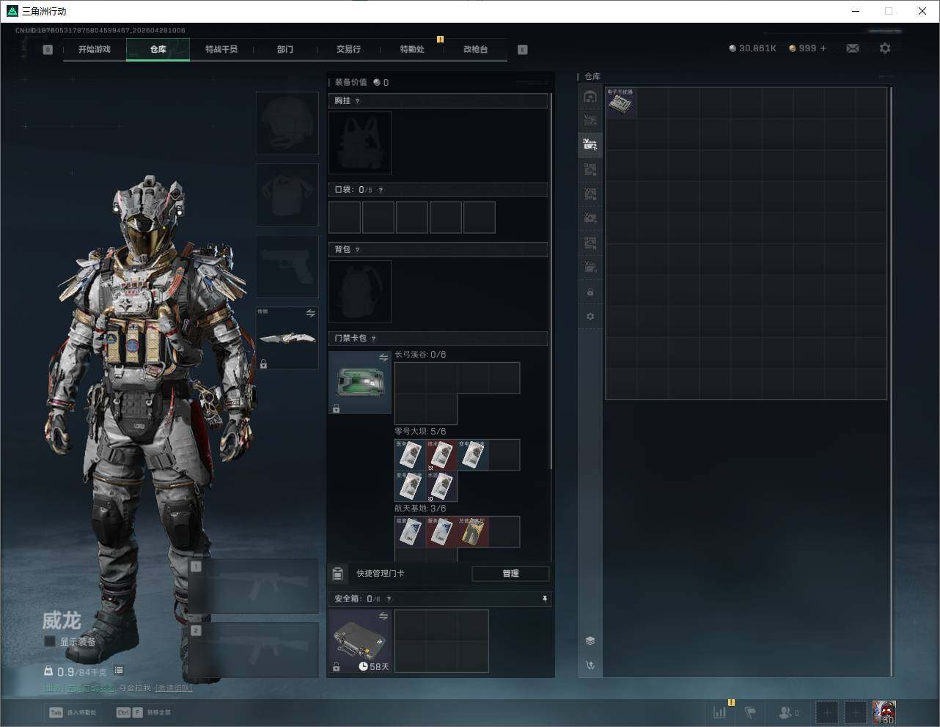Screen dimensions: 940x727
Task: Go to the 交易行 tab
Action: 348,49
